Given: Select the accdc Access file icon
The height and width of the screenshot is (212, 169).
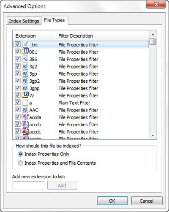Looking at the screenshot, I should 25,132.
